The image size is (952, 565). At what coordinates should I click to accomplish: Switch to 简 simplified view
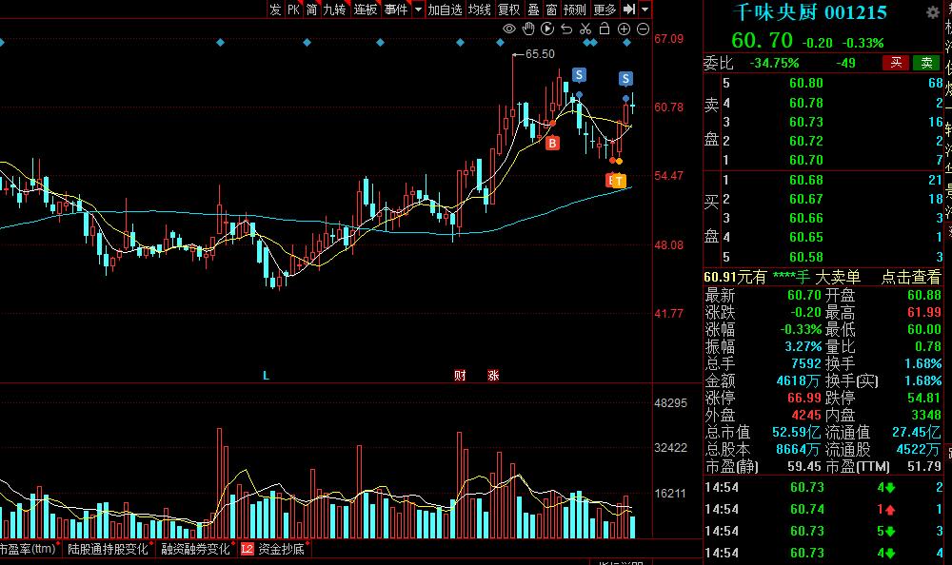tap(311, 10)
